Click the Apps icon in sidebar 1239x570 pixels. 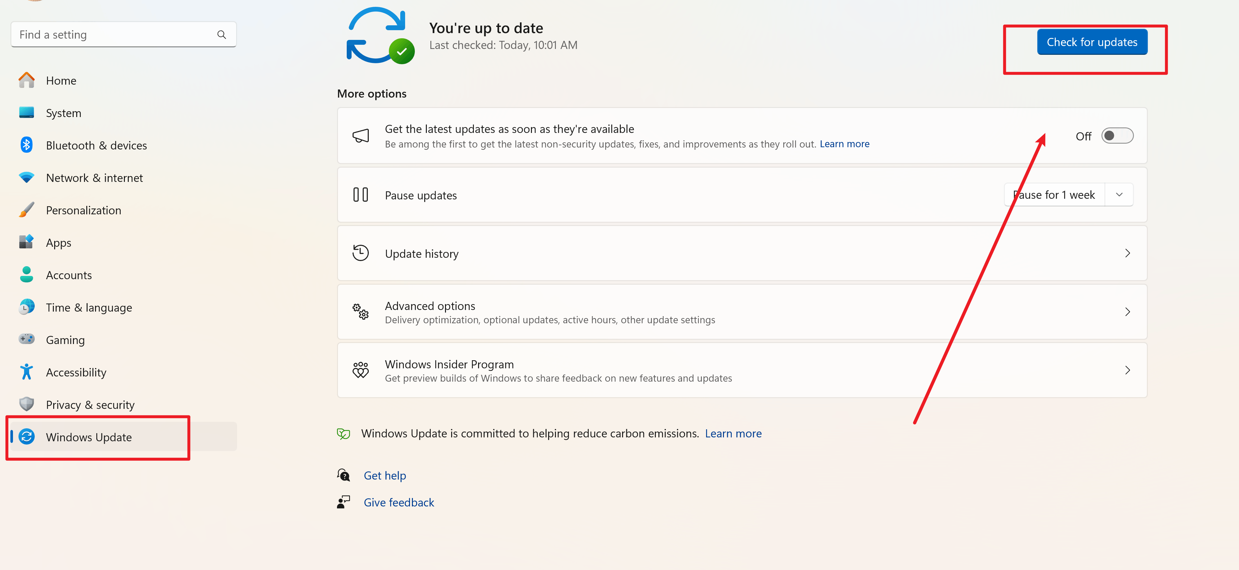coord(27,242)
